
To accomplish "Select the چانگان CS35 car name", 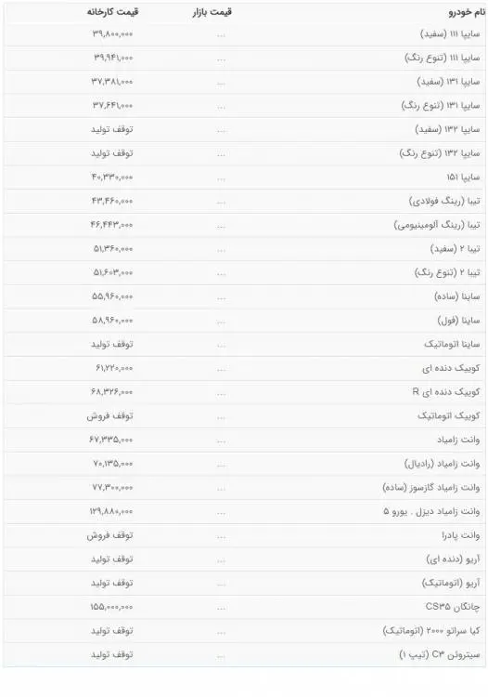I will pos(453,607).
